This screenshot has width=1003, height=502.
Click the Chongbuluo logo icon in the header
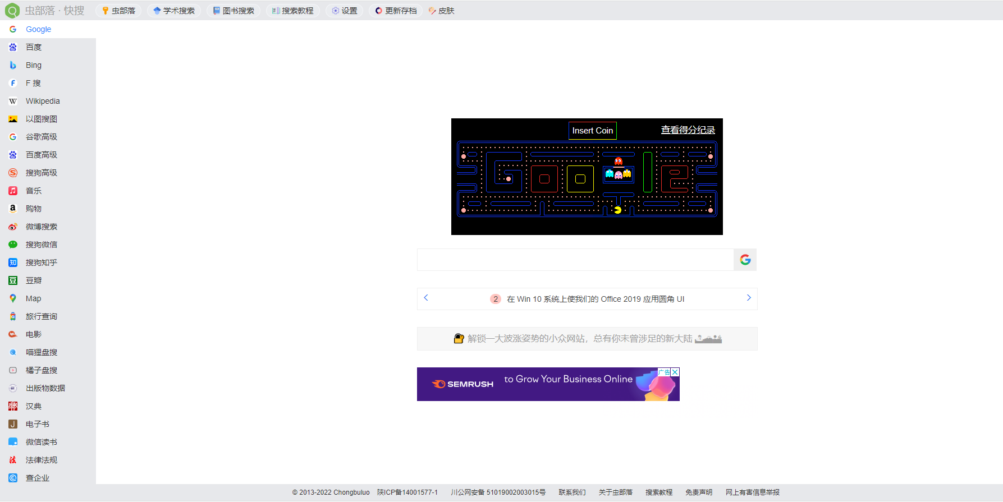(12, 11)
